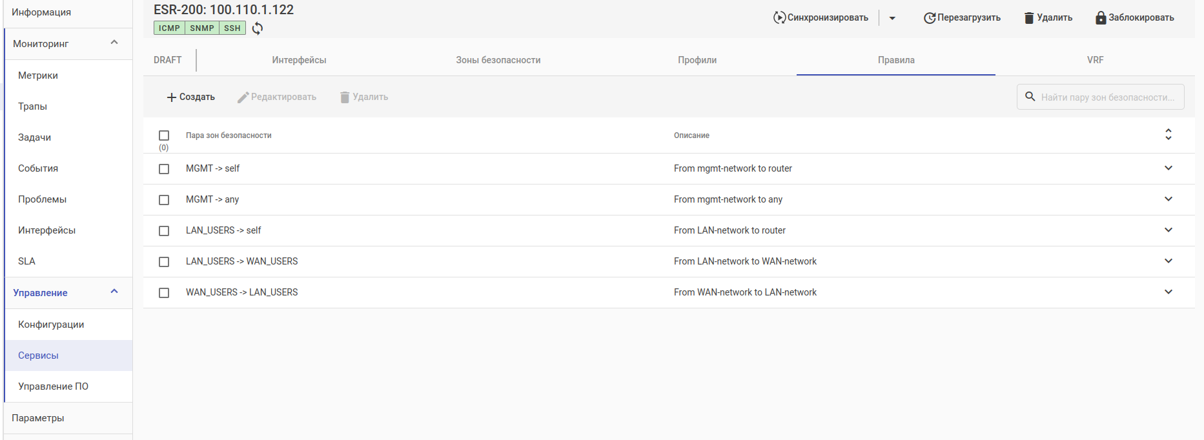The width and height of the screenshot is (1204, 440).
Task: Open the Synchronize dropdown arrow
Action: pyautogui.click(x=892, y=18)
